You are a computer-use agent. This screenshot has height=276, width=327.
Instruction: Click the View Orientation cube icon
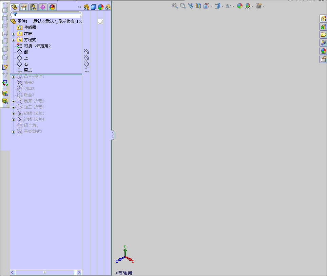pyautogui.click(x=206, y=6)
